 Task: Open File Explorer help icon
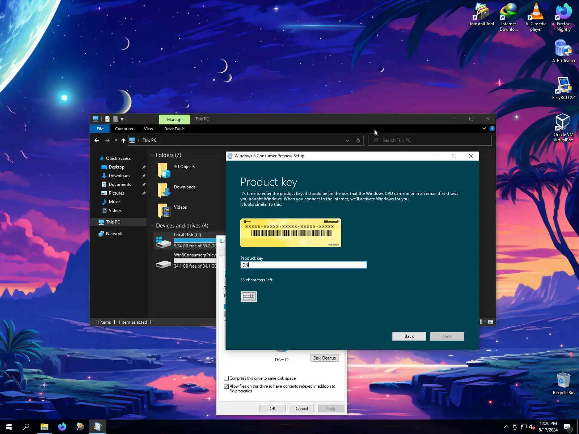[492, 128]
